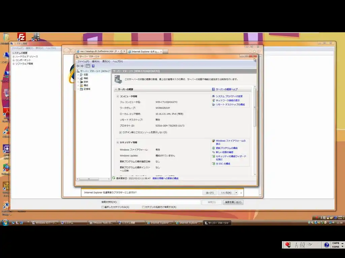Image resolution: width=345 pixels, height=258 pixels.
Task: Expand the 構成 node arrow
Action: coord(78,86)
